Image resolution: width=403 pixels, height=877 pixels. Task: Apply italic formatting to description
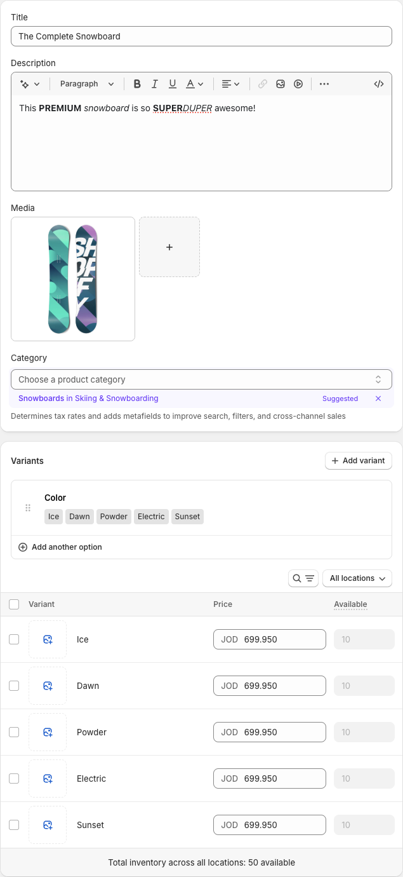click(155, 84)
